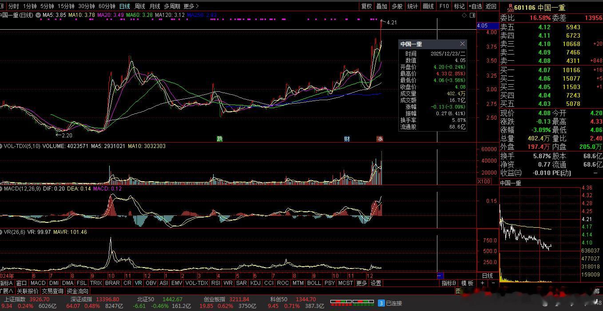Add stock via +自选 button

coord(475,6)
